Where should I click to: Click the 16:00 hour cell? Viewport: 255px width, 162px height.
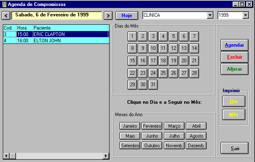tap(25, 41)
